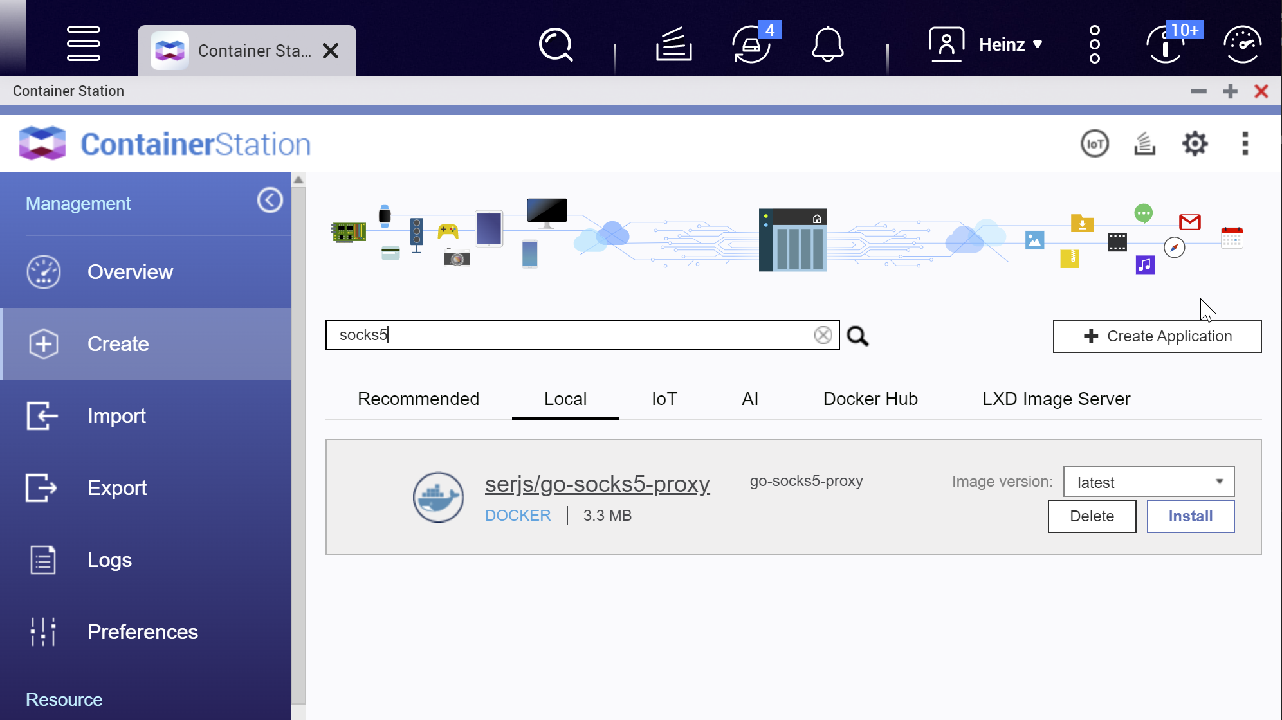Clear the socks5 search text
1282x720 pixels.
(x=823, y=335)
